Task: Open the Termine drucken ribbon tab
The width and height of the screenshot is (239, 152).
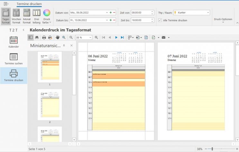Action: click(x=29, y=4)
